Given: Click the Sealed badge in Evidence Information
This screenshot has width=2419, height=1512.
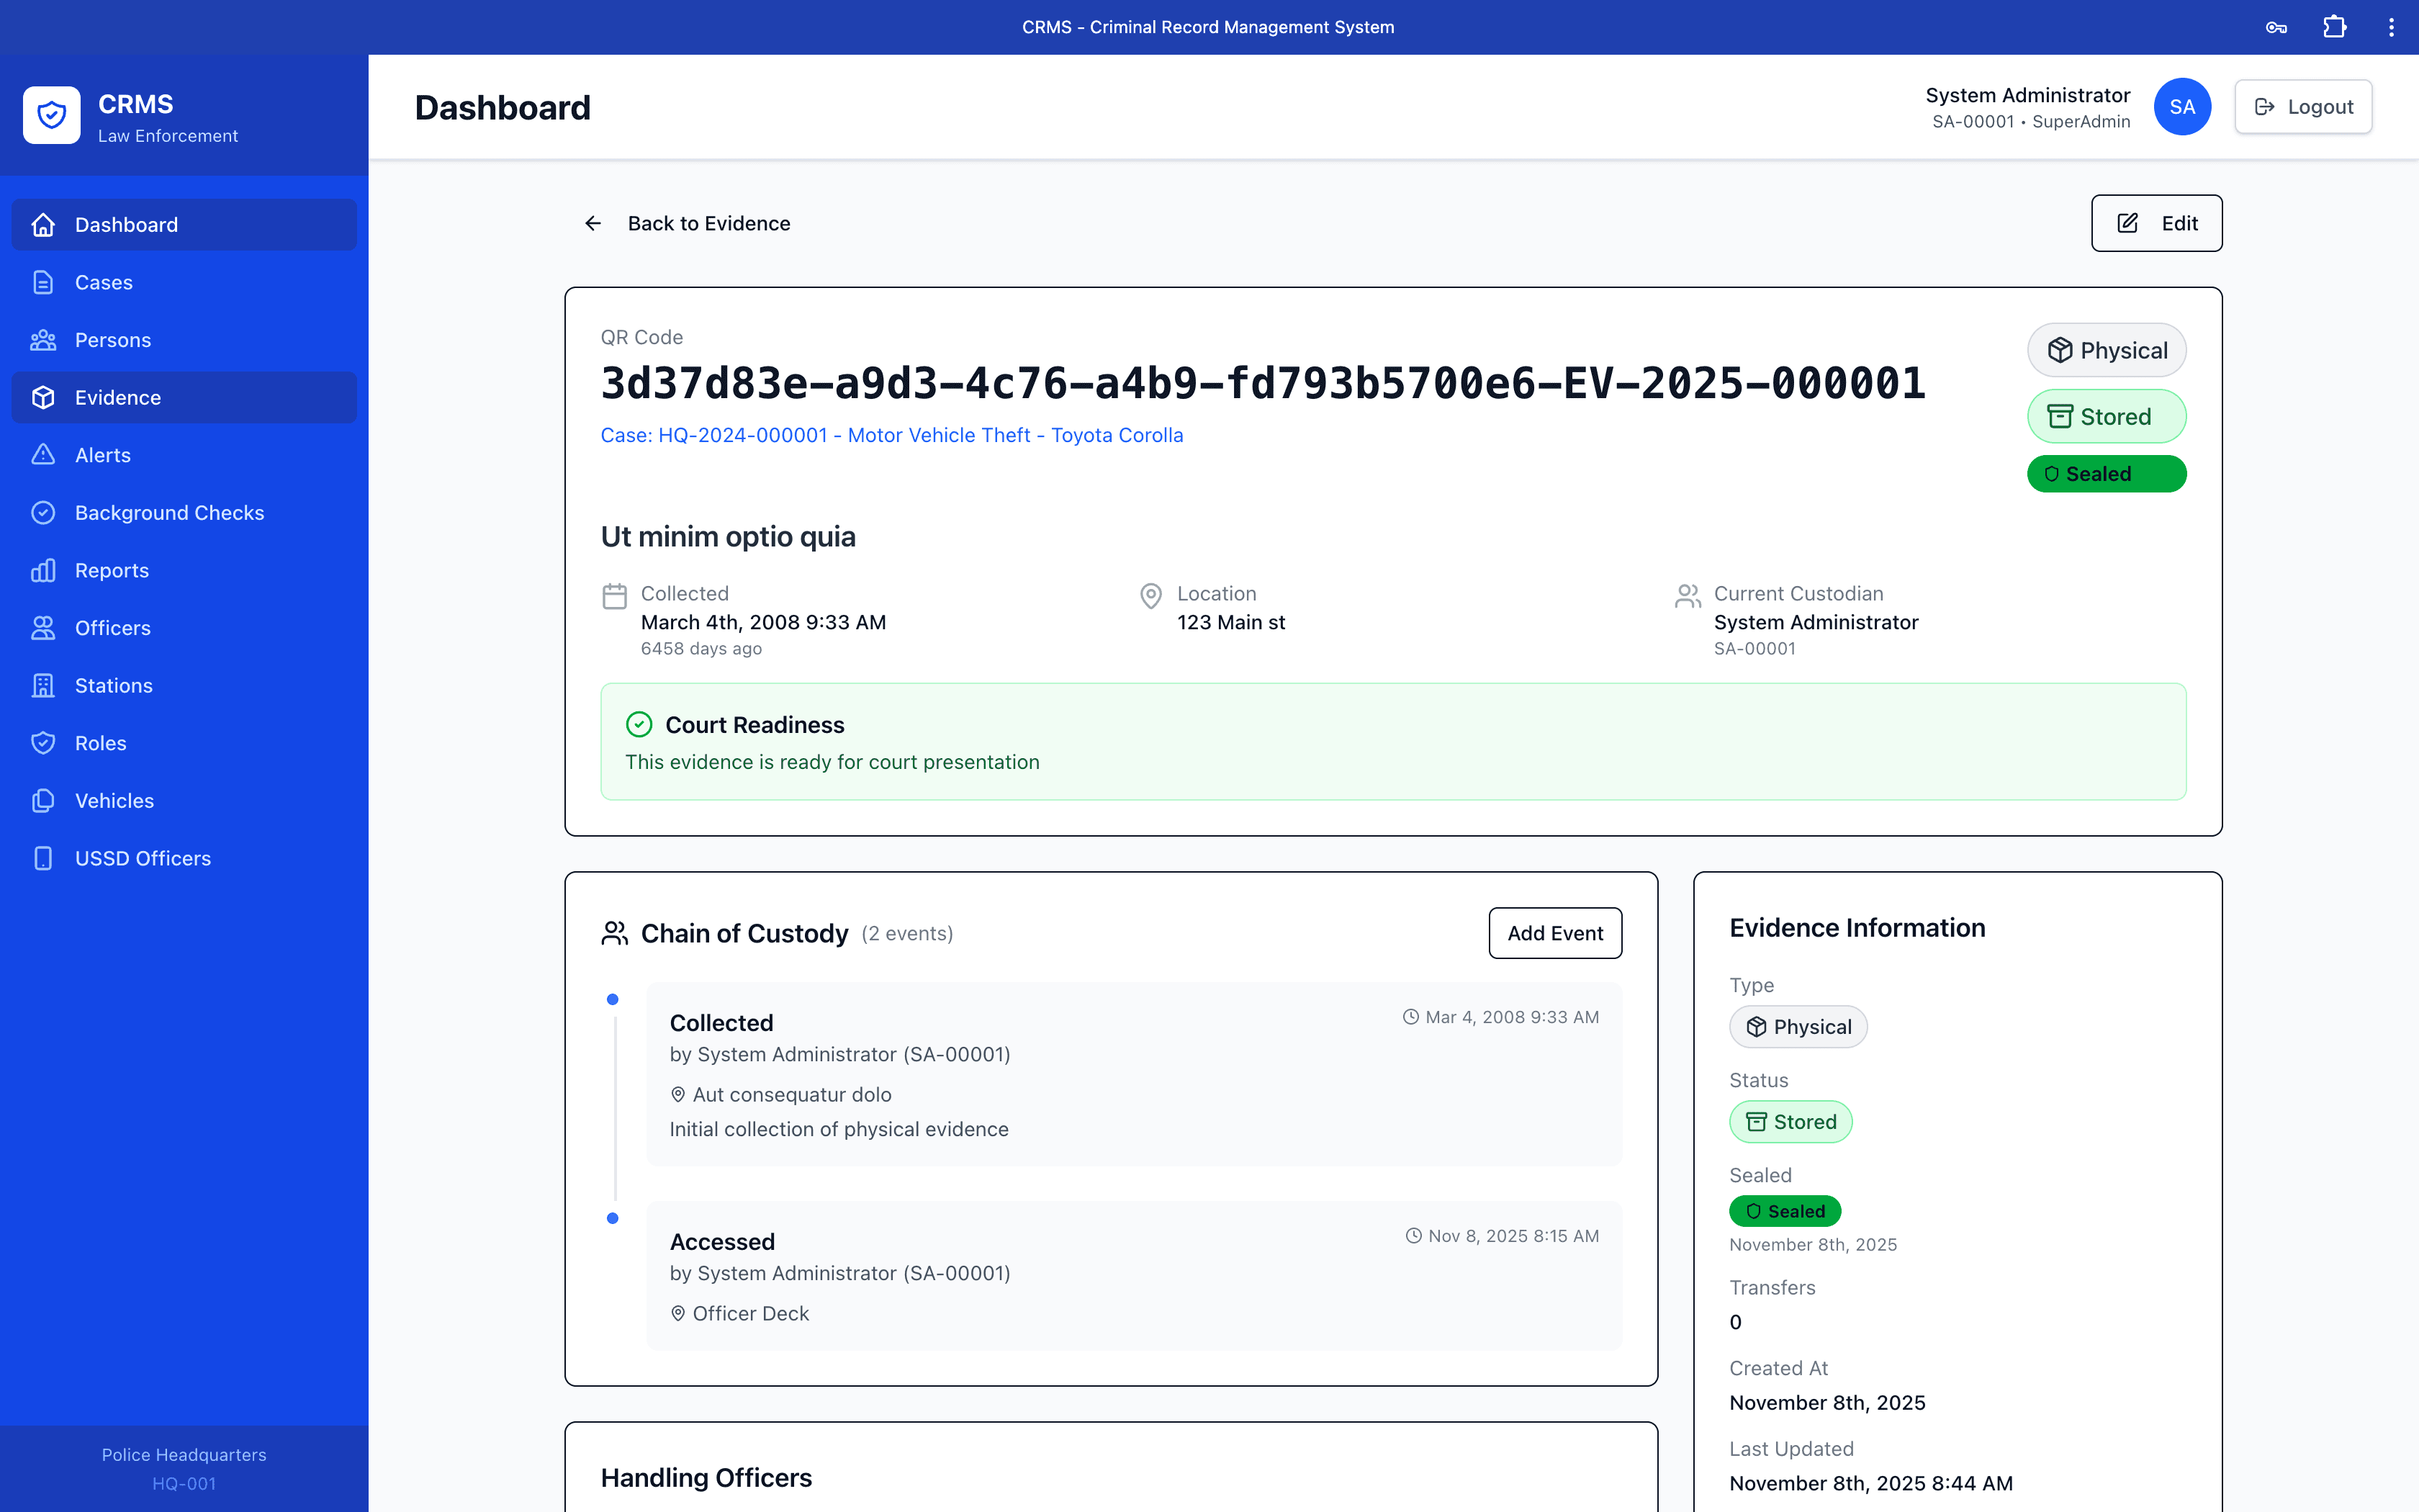Looking at the screenshot, I should click(x=1784, y=1211).
